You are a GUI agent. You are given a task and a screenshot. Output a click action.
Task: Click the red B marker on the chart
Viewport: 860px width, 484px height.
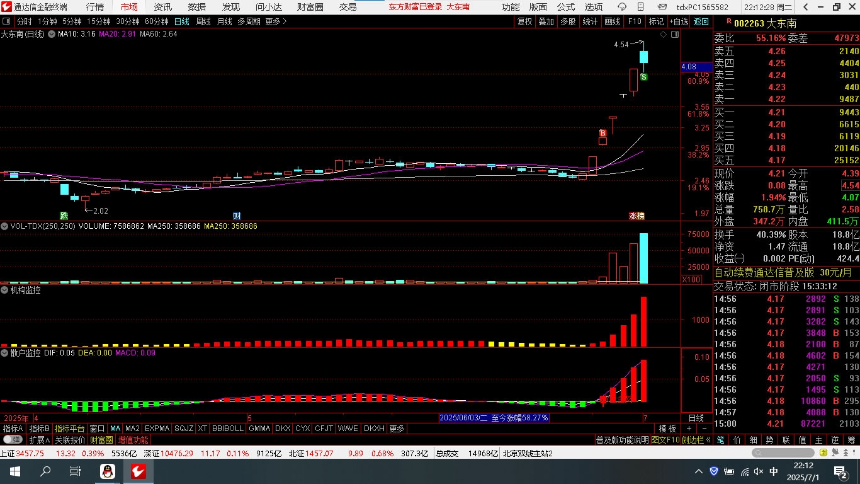pyautogui.click(x=603, y=133)
